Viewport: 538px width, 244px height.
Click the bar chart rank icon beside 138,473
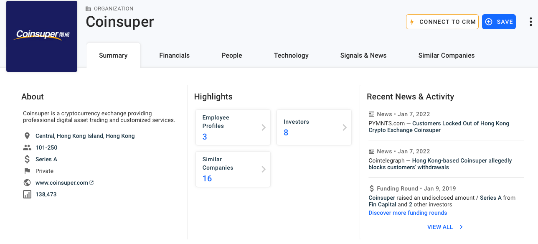27,194
